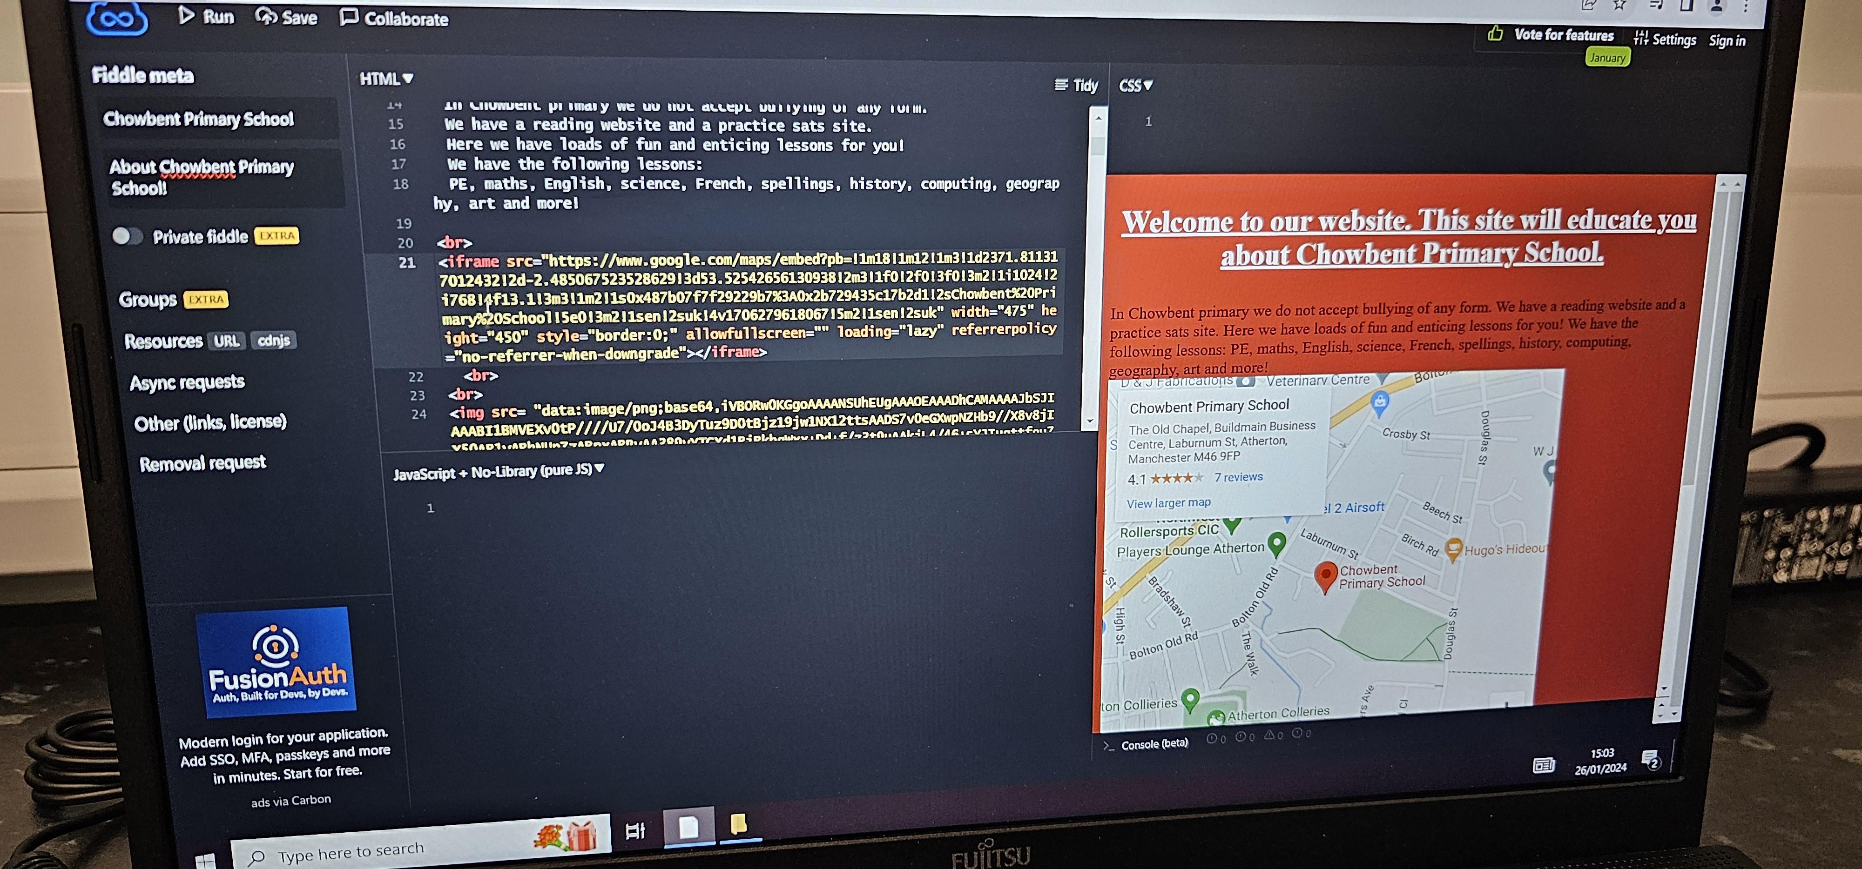Open Other (links, license) section
The image size is (1862, 869).
coord(210,422)
